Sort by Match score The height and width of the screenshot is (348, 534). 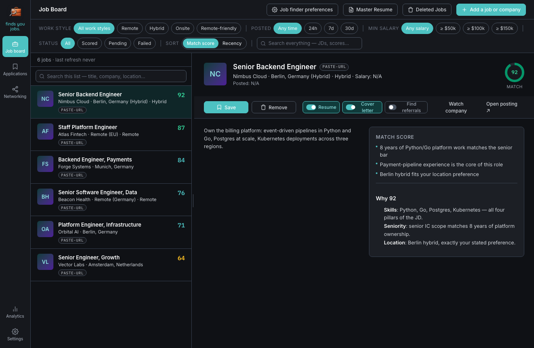pos(201,43)
